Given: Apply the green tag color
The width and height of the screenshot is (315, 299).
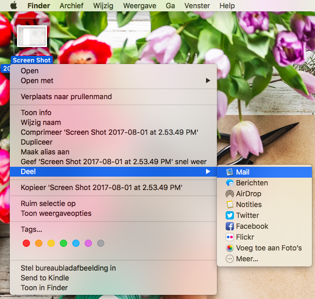Looking at the screenshot, I should 64,243.
